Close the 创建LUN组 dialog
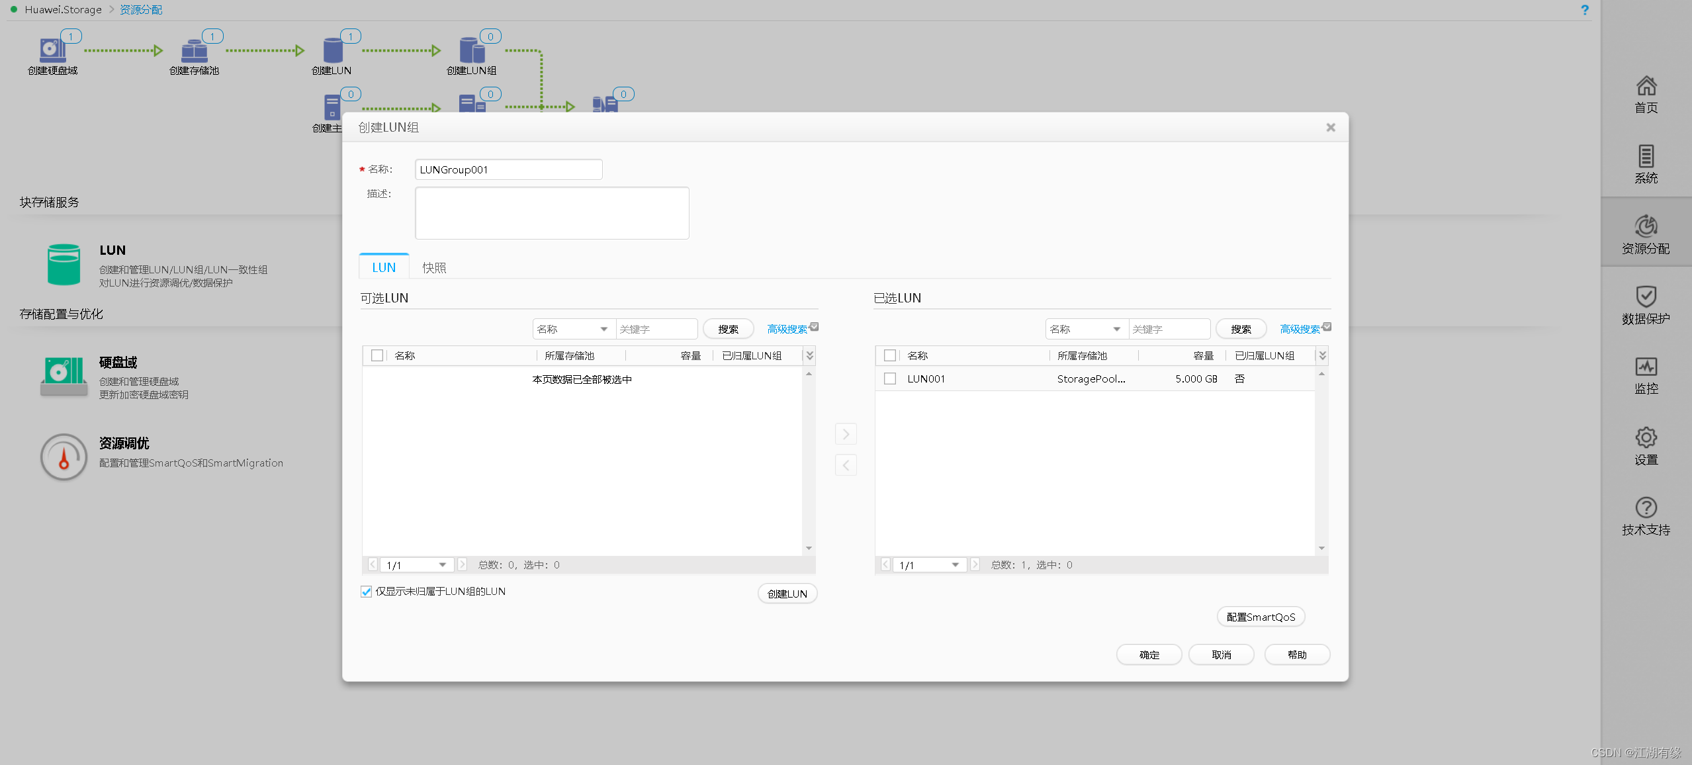Viewport: 1692px width, 765px height. (x=1331, y=127)
